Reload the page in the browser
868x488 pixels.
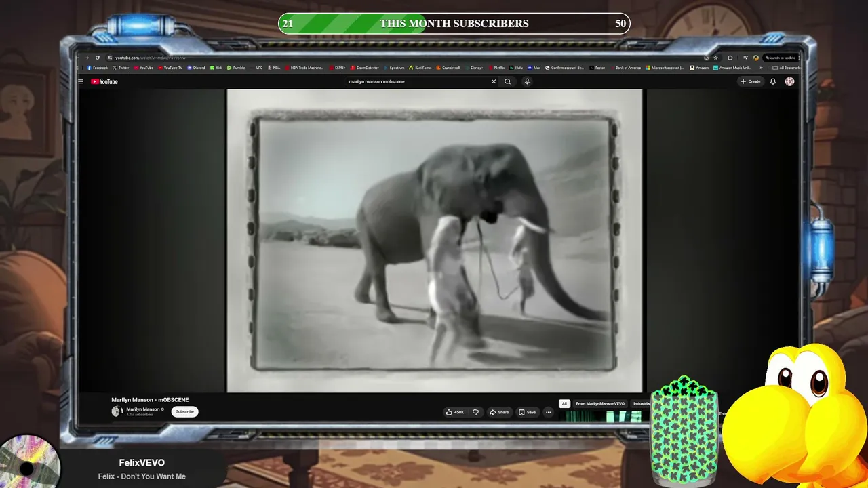click(98, 58)
